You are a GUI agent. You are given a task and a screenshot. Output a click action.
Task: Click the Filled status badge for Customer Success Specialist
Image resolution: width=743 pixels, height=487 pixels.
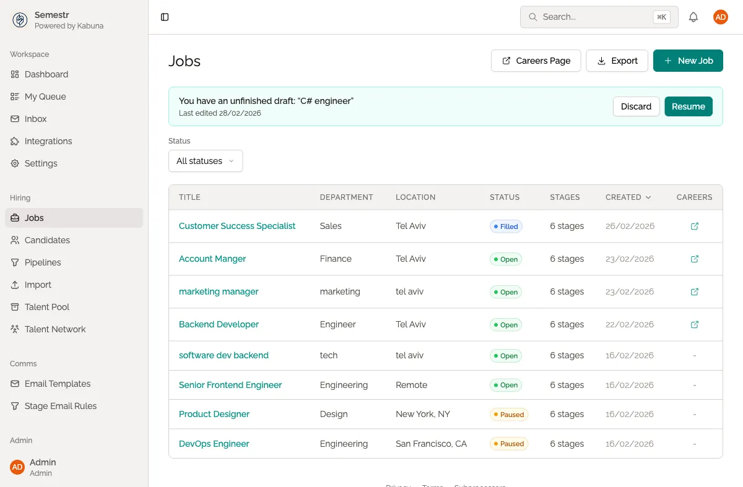(505, 226)
